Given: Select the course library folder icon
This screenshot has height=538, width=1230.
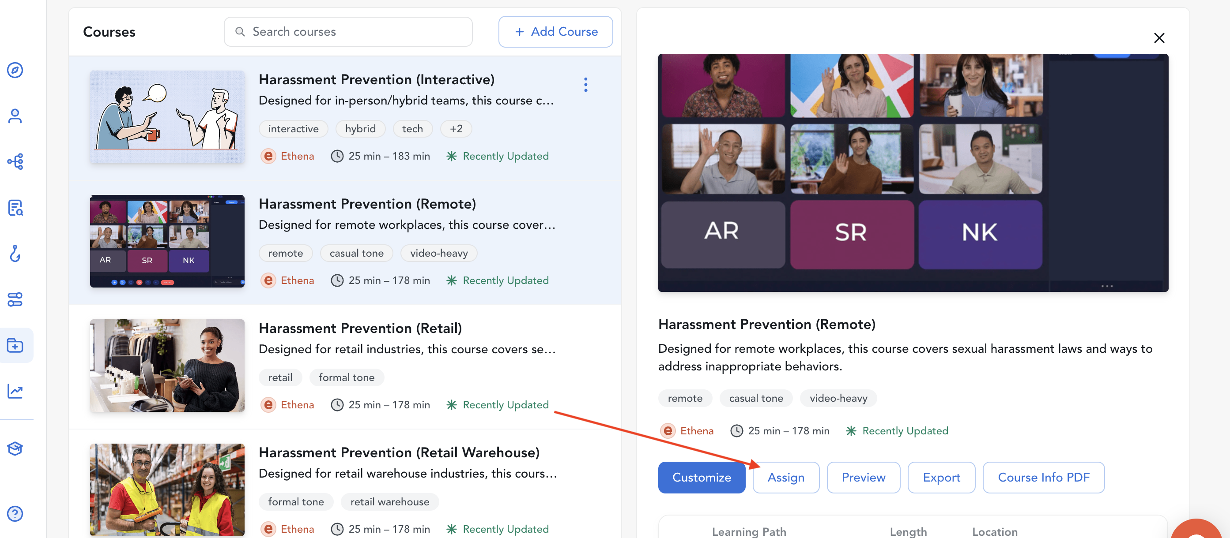Looking at the screenshot, I should [15, 345].
